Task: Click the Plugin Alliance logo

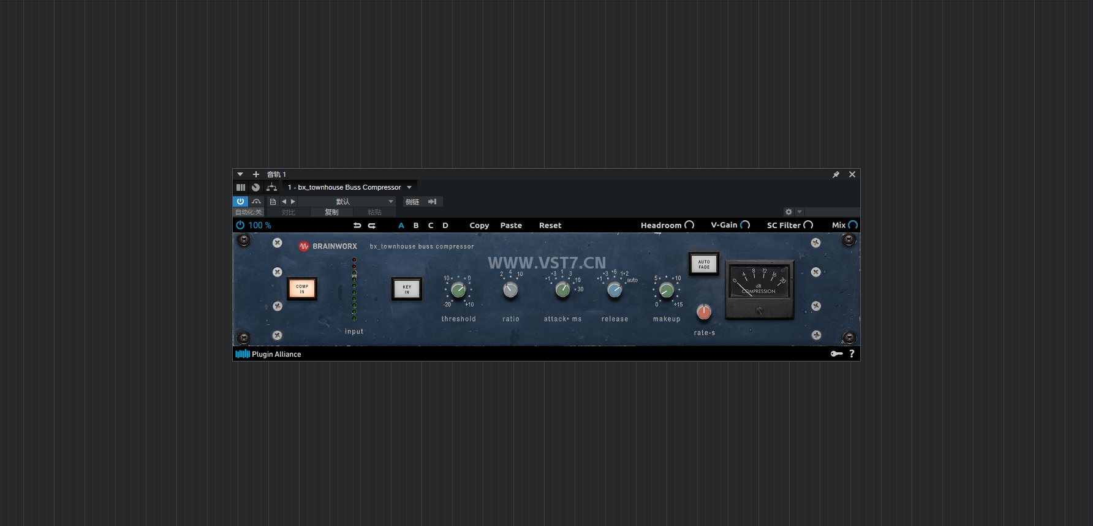Action: click(268, 354)
